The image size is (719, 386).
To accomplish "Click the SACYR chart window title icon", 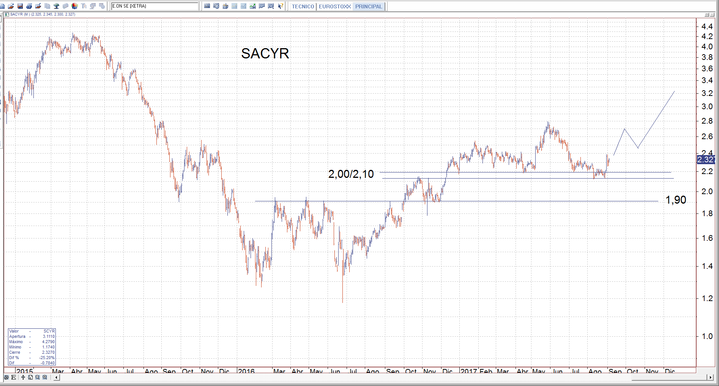I will [6, 14].
